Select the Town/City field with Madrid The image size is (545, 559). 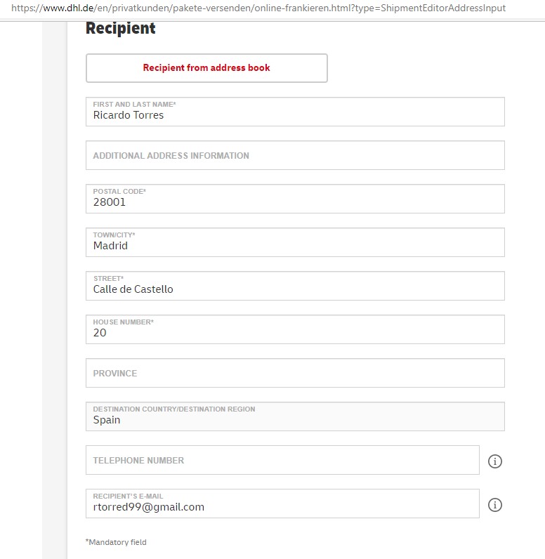click(295, 242)
